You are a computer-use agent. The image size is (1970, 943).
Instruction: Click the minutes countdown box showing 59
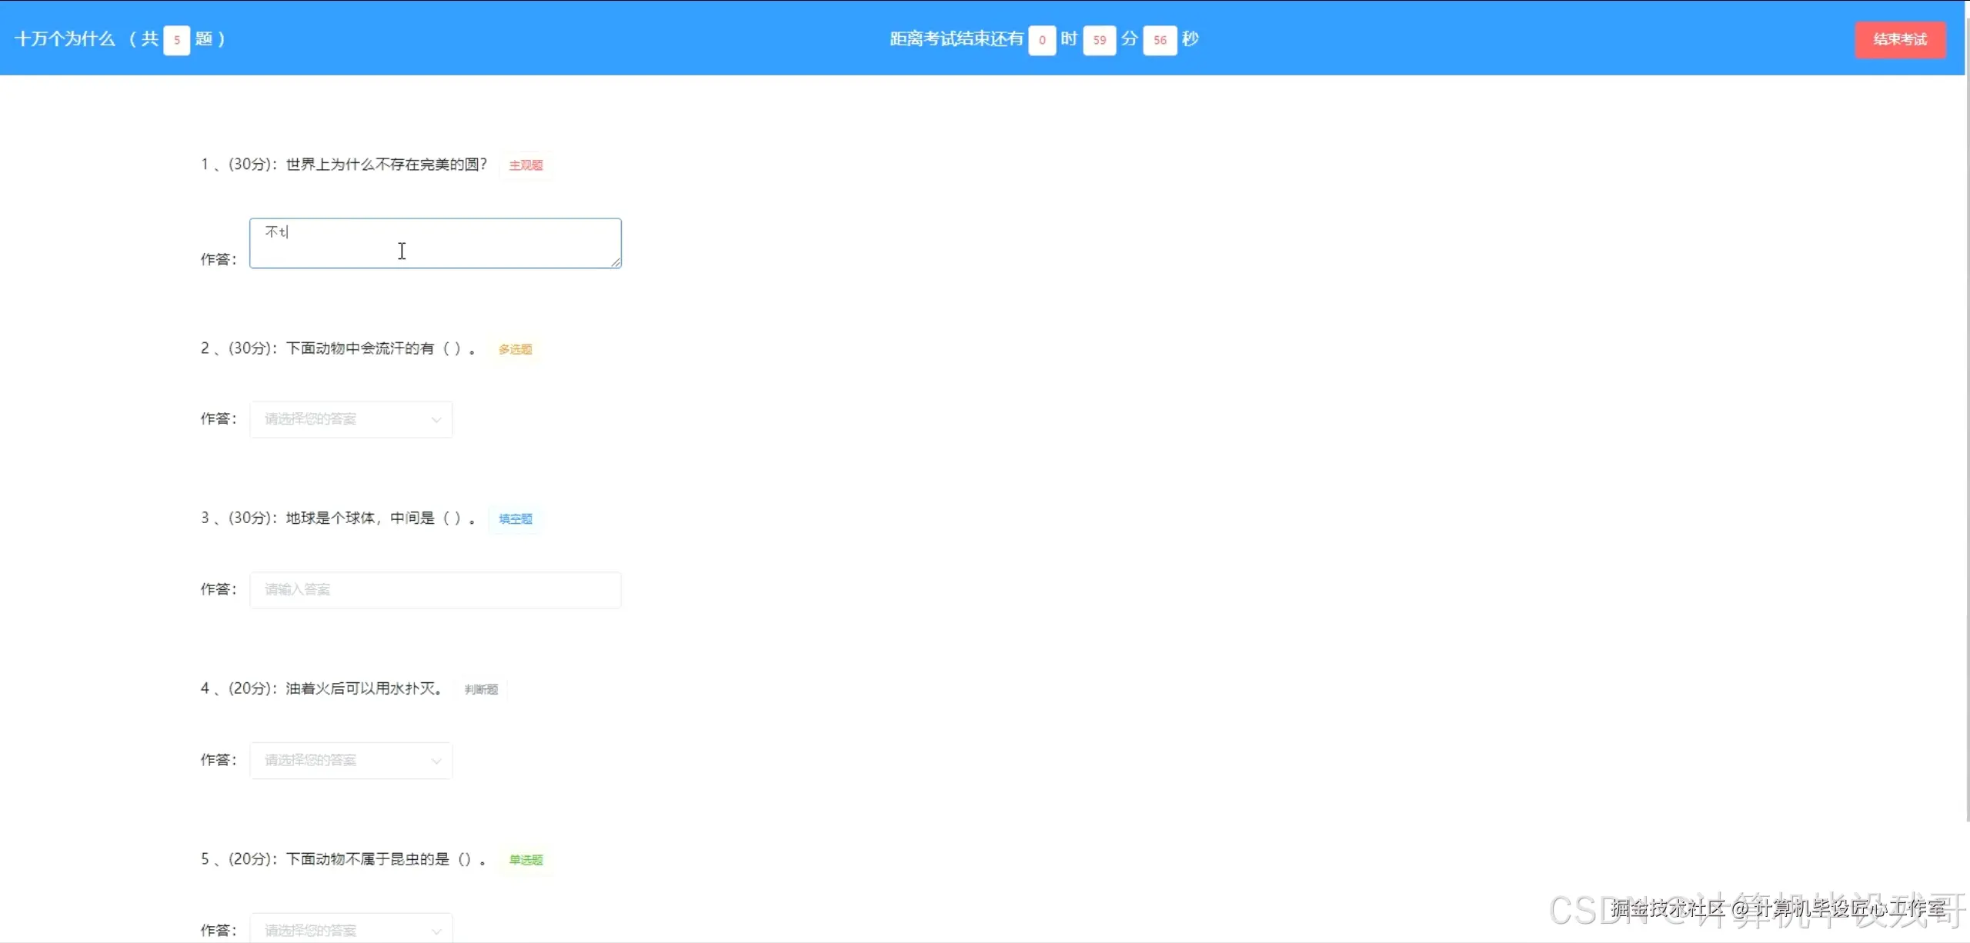point(1099,40)
